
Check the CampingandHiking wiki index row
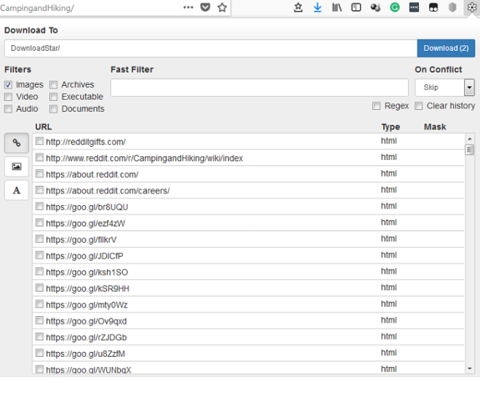[x=39, y=157]
